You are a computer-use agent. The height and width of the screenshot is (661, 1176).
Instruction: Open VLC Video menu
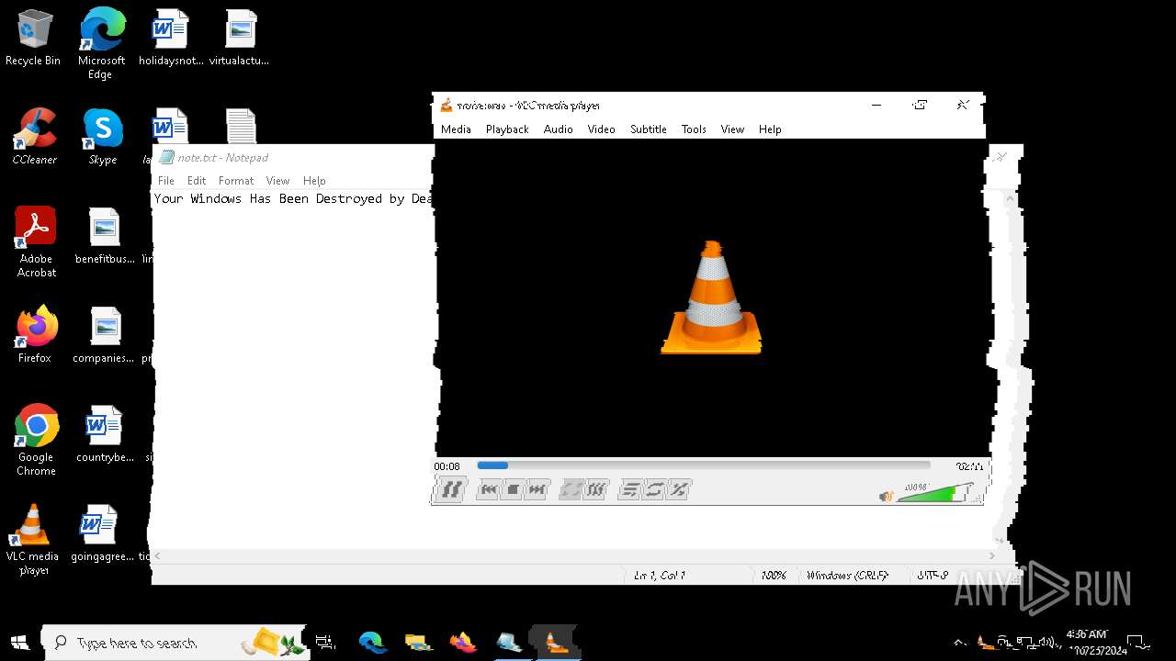(601, 129)
